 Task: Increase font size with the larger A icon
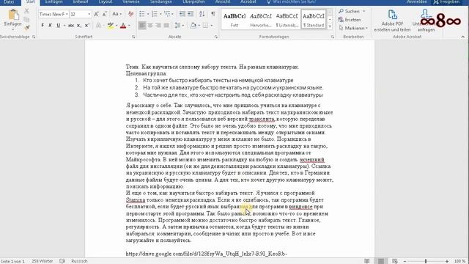(x=96, y=14)
